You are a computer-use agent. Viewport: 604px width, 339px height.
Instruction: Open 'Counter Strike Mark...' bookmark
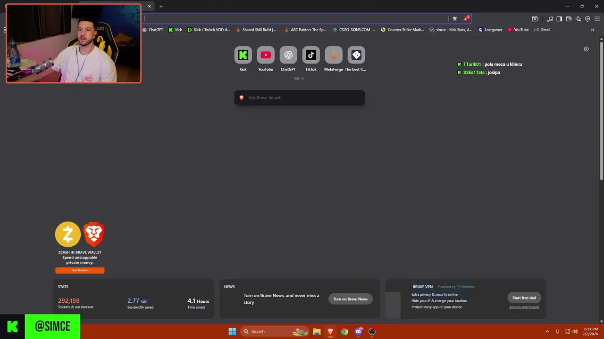pos(403,30)
